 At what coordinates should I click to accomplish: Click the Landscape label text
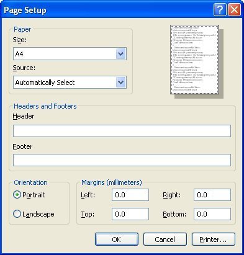pos(38,214)
